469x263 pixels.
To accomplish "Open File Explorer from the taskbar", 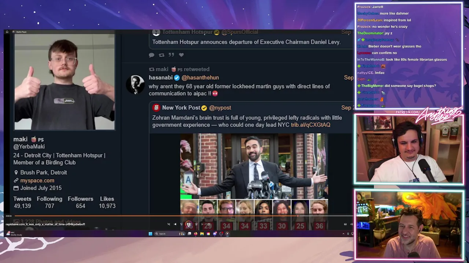I will point(202,234).
